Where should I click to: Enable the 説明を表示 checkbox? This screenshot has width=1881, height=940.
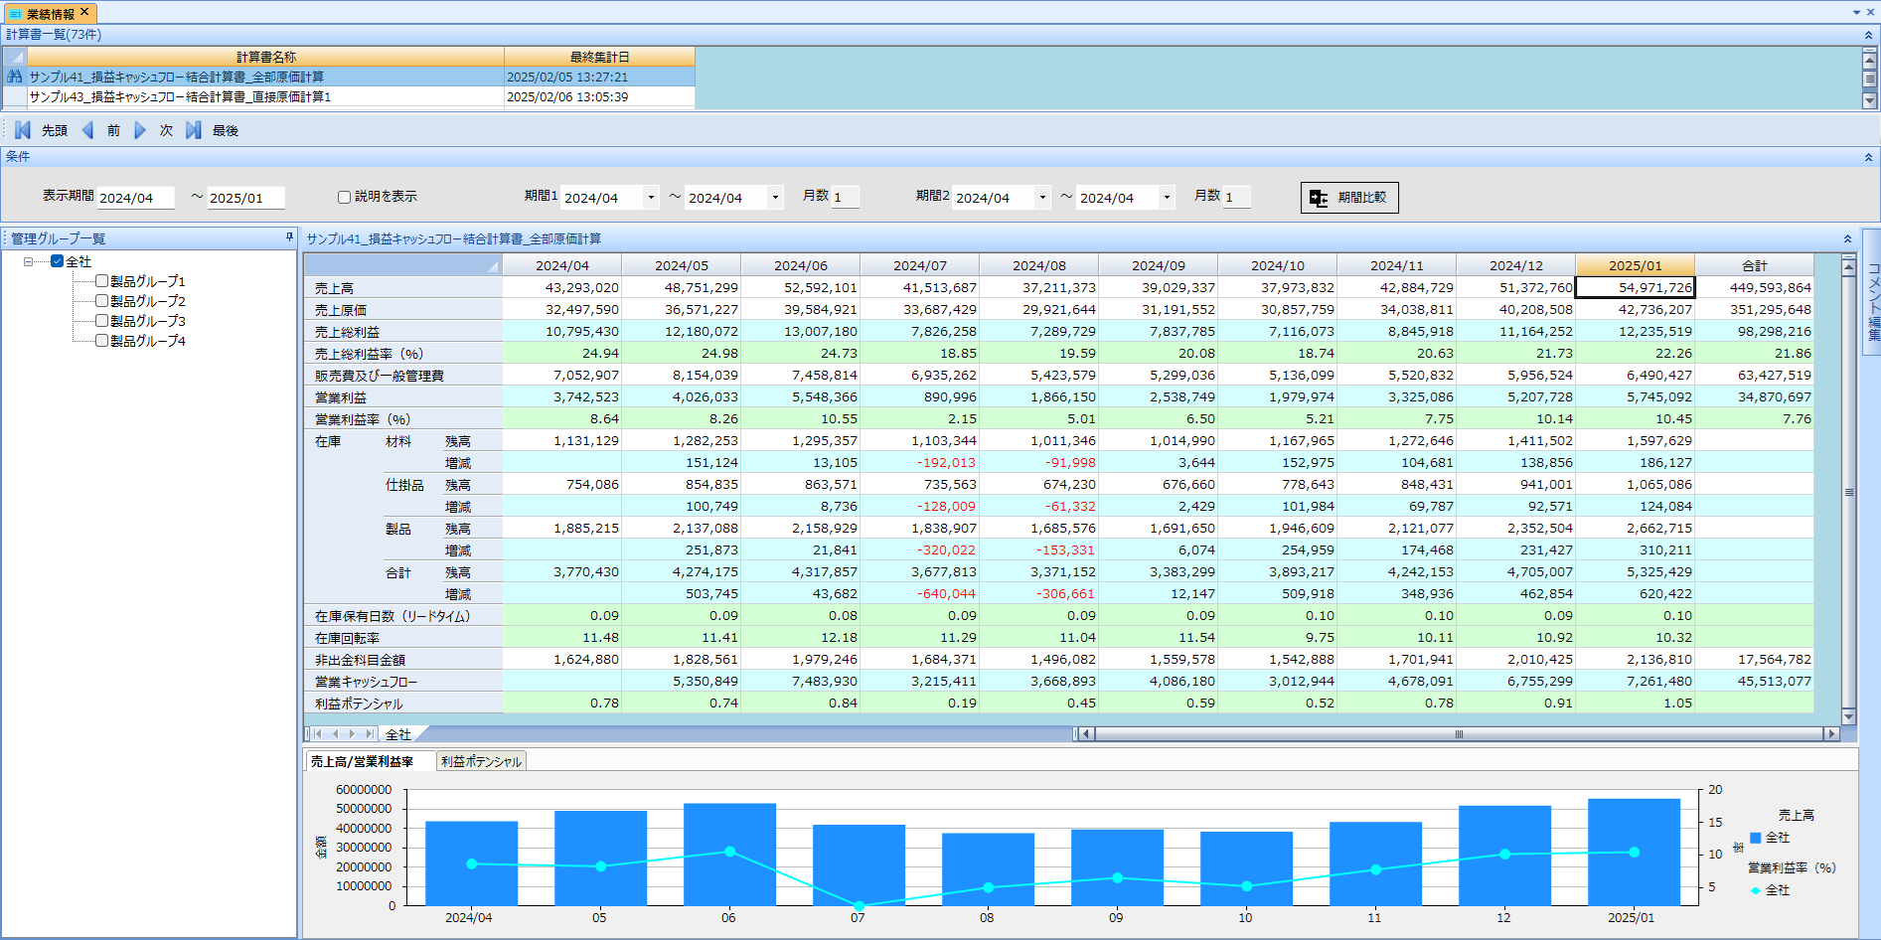tap(344, 197)
